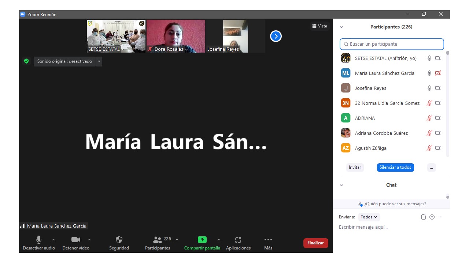The image size is (469, 263).
Task: Click the file attachment icon in chat
Action: tap(424, 217)
